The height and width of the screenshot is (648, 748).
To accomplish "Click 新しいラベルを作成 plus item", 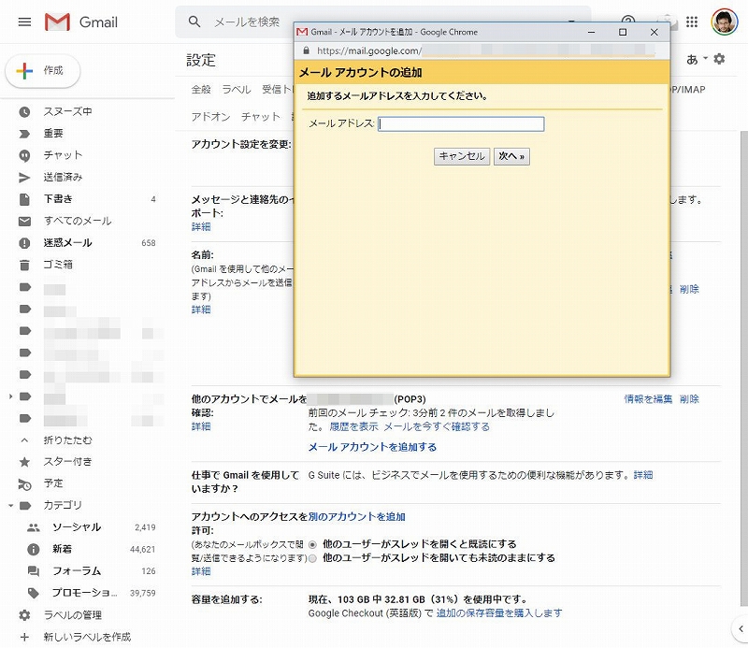I will 87,637.
